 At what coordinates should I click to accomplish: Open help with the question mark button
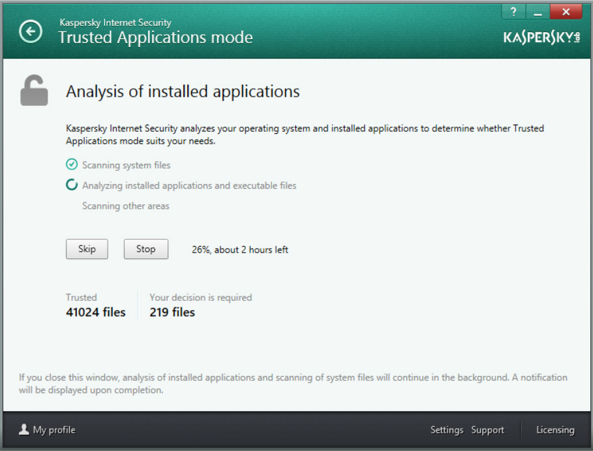tap(513, 12)
